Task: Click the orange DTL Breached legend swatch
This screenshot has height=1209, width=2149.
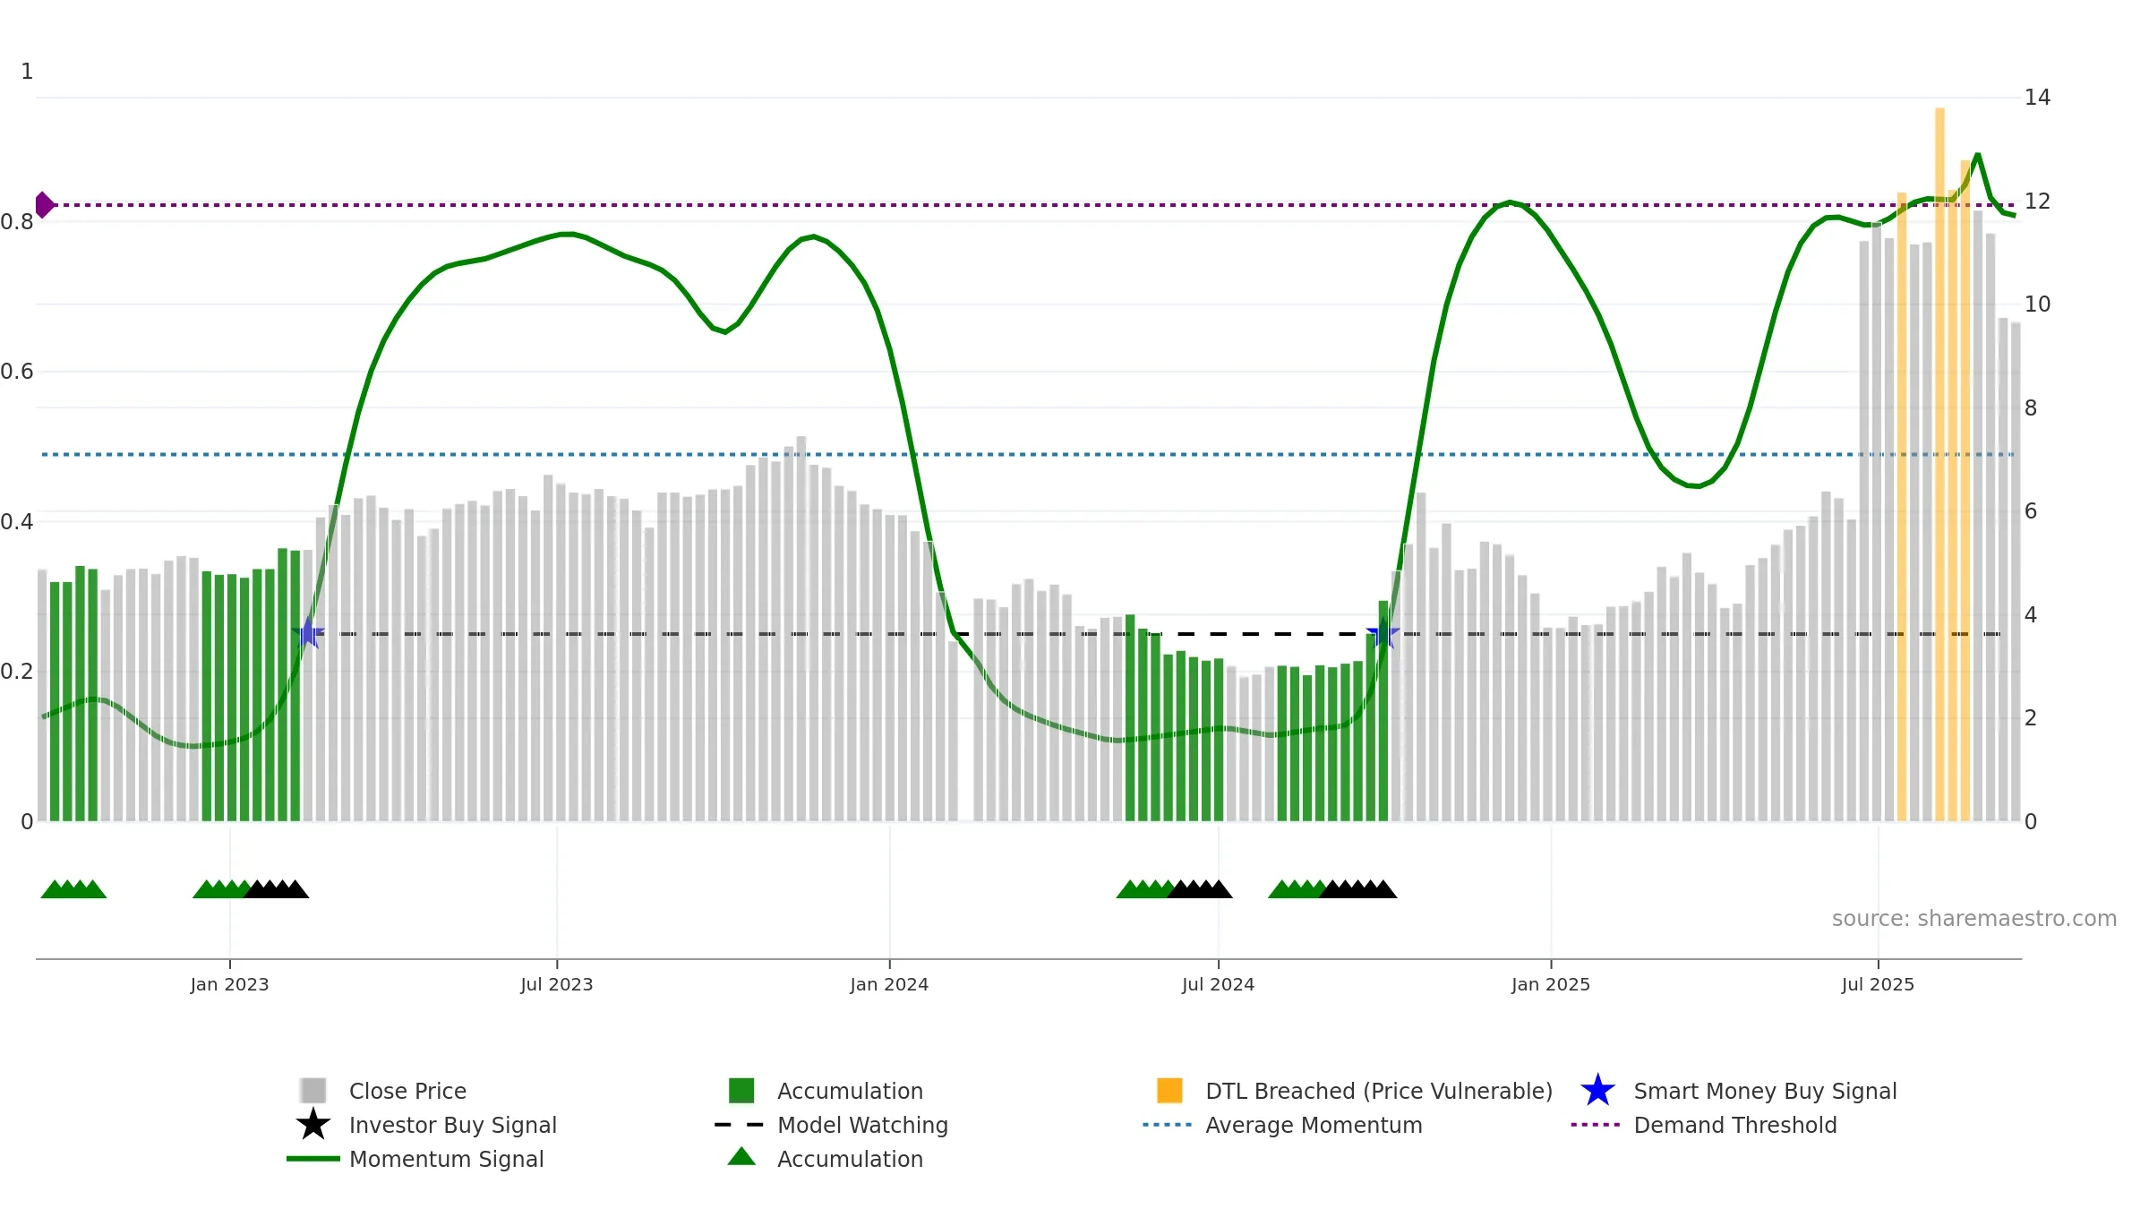Action: [x=1169, y=1090]
